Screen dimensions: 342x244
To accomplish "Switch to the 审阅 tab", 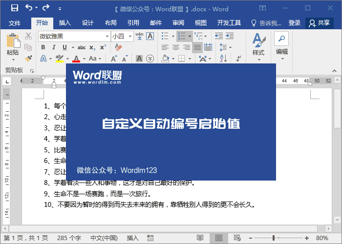I will 178,22.
